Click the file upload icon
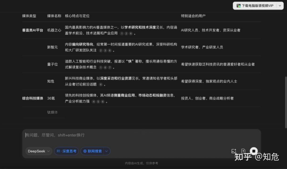The width and height of the screenshot is (287, 169). pyautogui.click(x=243, y=151)
